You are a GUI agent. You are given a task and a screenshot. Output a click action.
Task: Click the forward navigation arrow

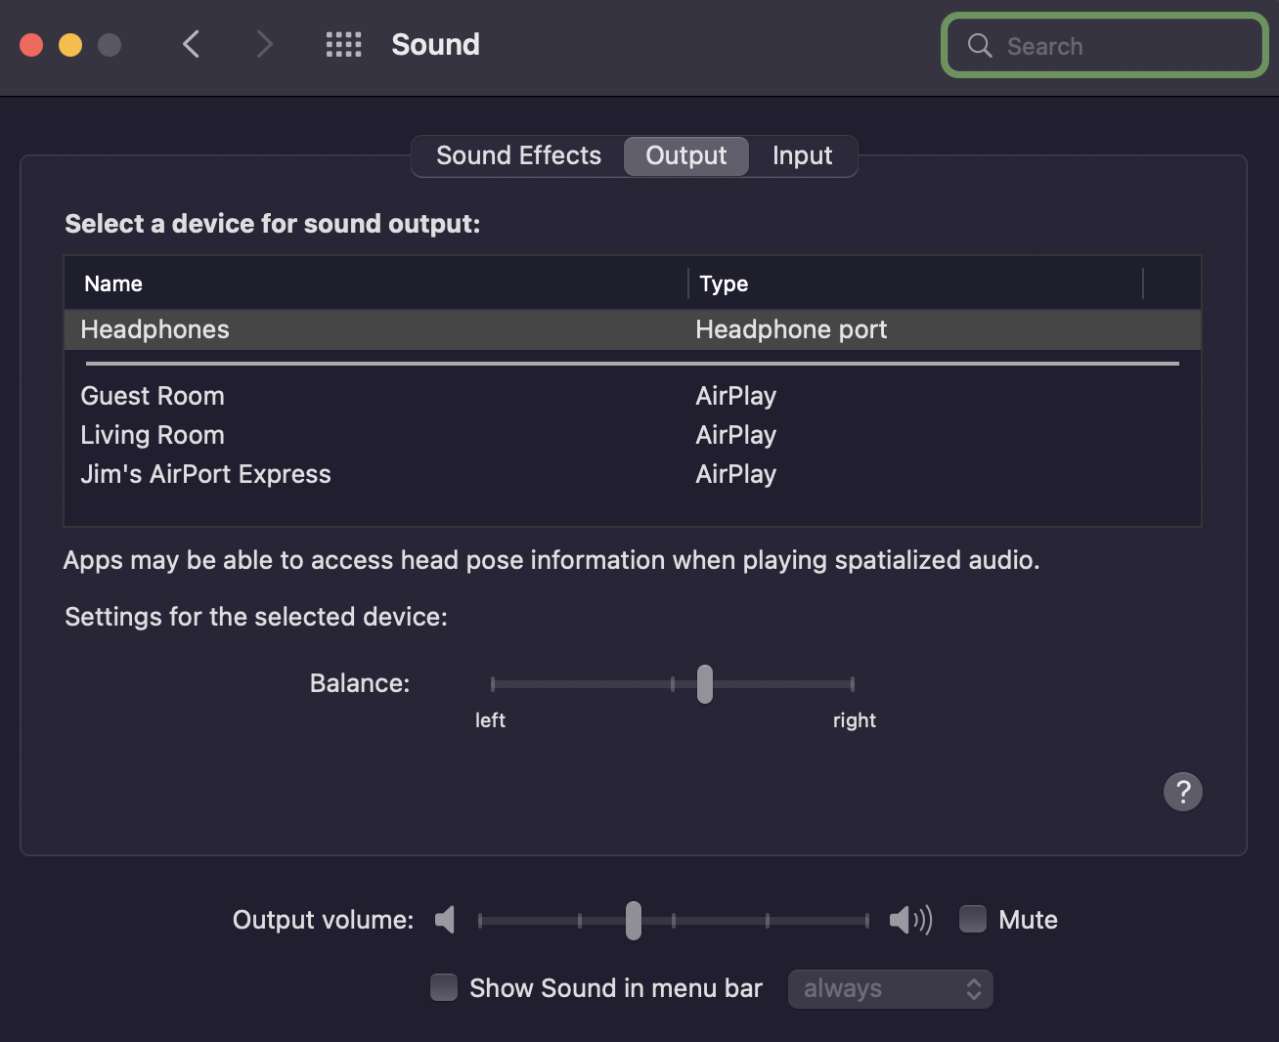point(264,44)
